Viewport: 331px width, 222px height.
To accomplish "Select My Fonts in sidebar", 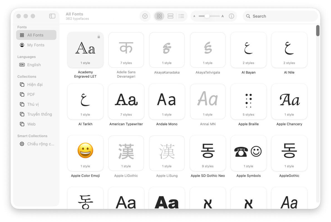I will pos(36,45).
